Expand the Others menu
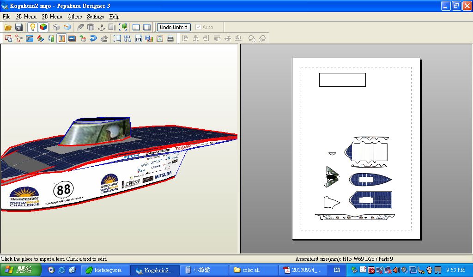This screenshot has width=473, height=277. tap(74, 17)
